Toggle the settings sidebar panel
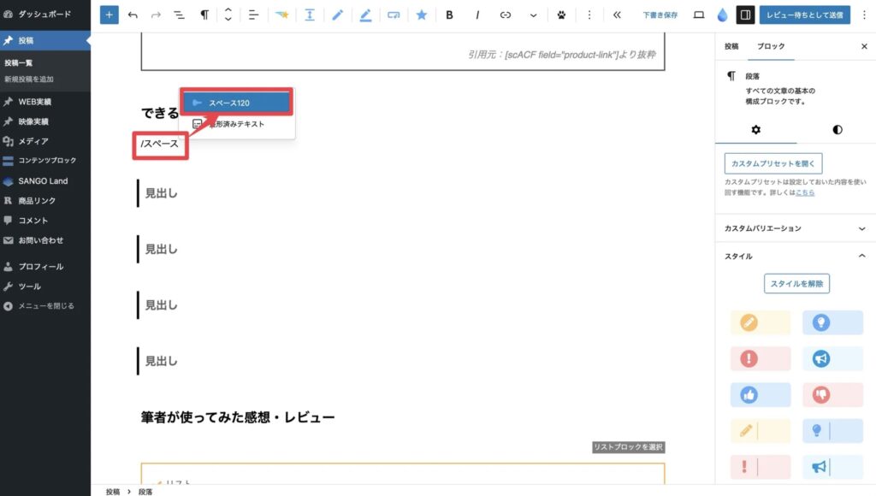Screen dimensions: 876x496 [x=745, y=15]
